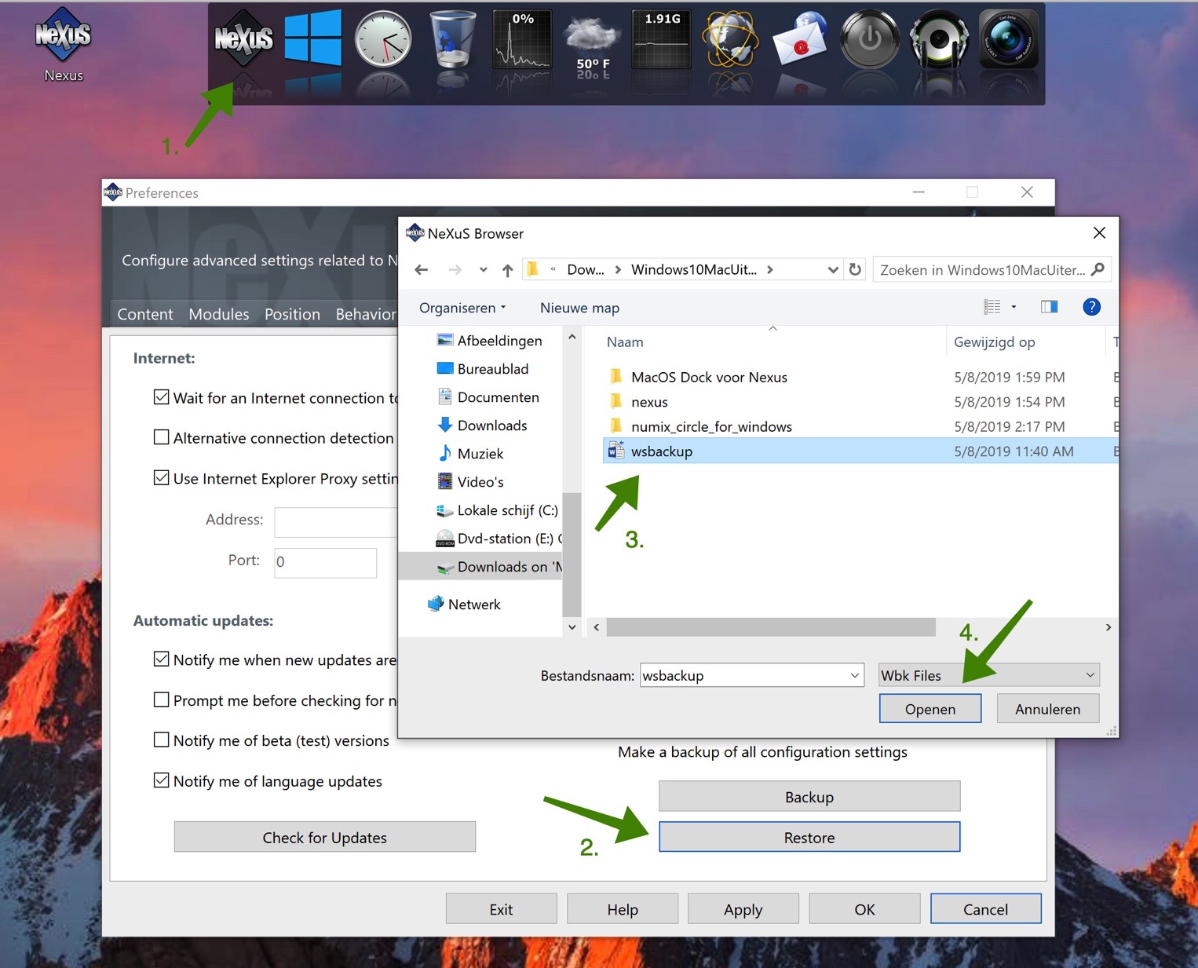The height and width of the screenshot is (968, 1198).
Task: Click Check for Updates button
Action: 325,837
